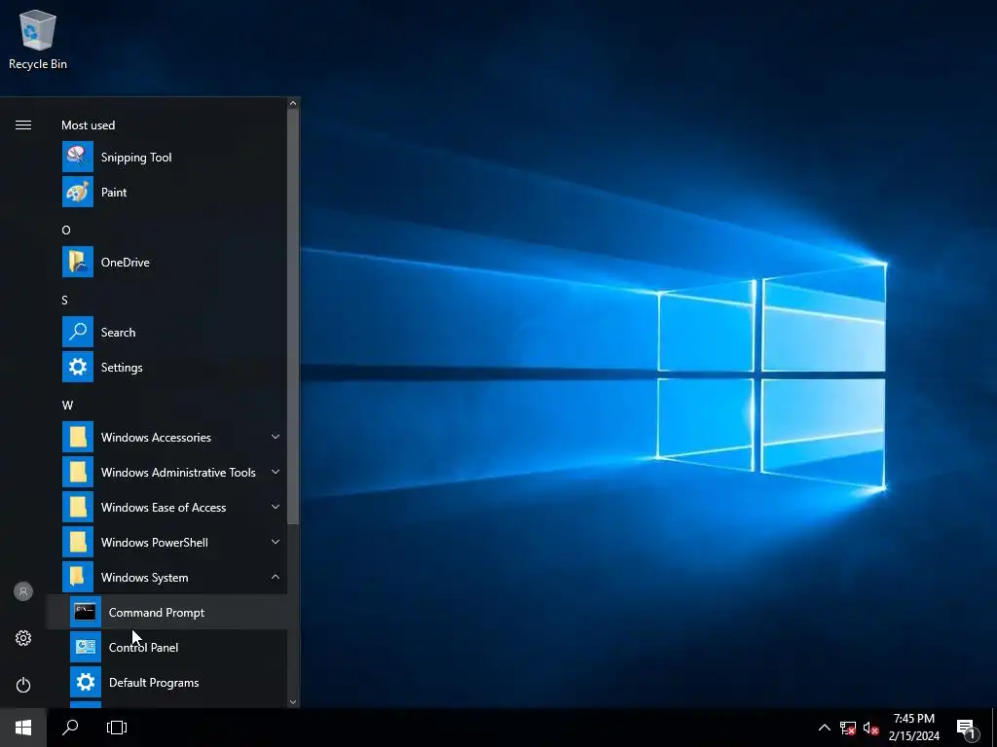Screen dimensions: 997x747
Task: Click the Windows System folder label
Action: [144, 578]
